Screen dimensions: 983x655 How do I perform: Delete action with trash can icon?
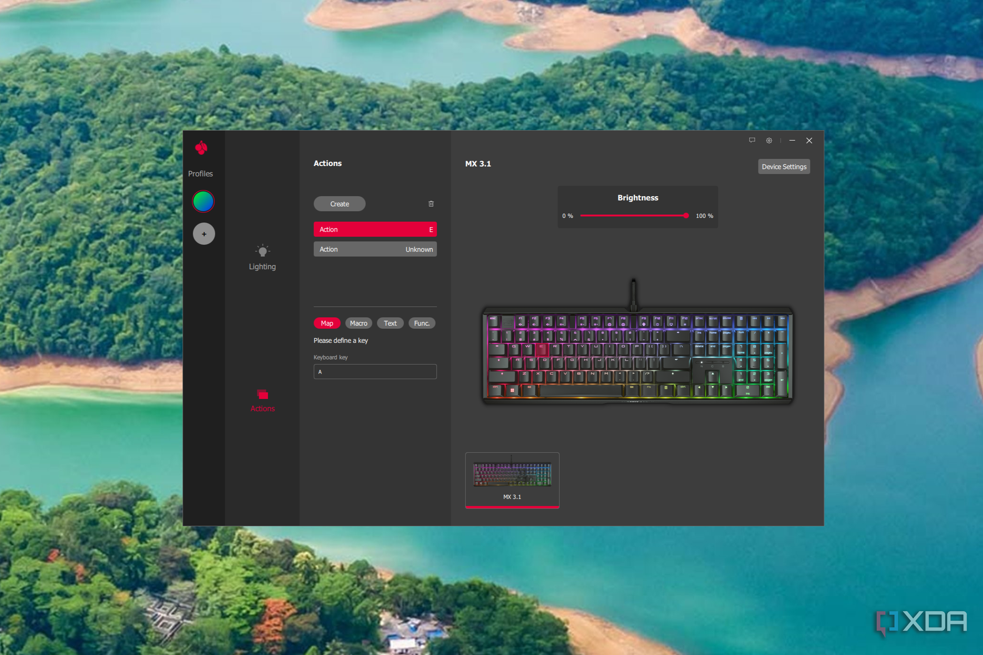pos(431,204)
